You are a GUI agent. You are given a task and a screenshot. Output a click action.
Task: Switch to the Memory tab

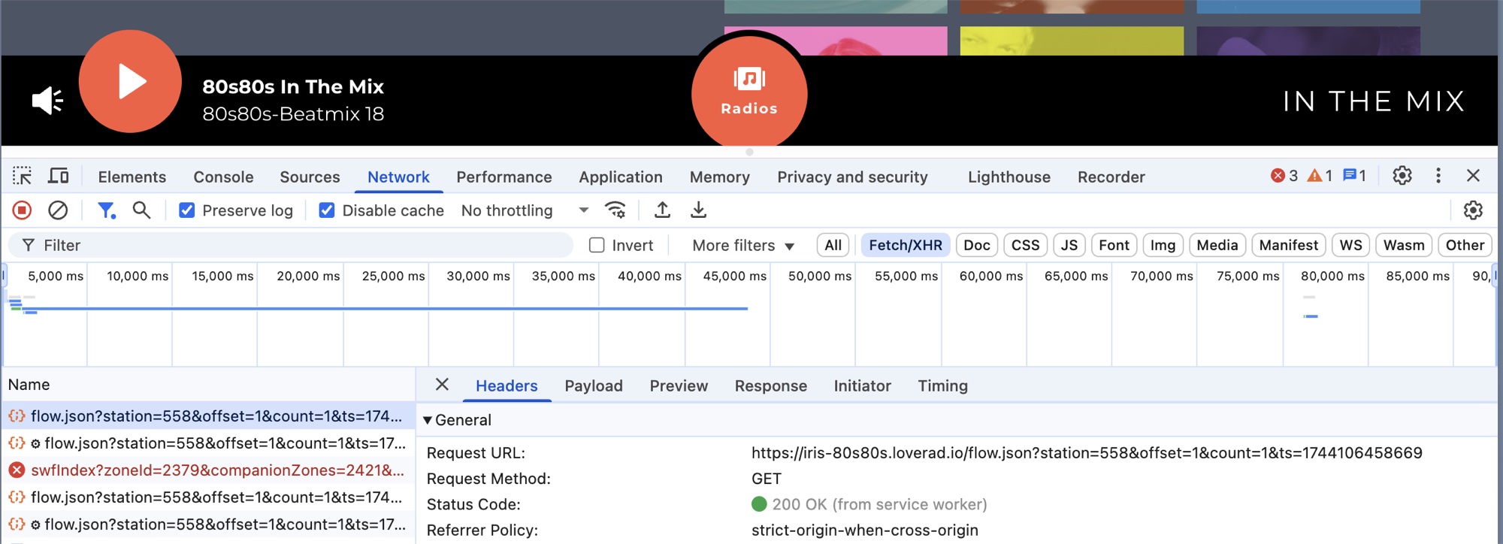coord(720,177)
